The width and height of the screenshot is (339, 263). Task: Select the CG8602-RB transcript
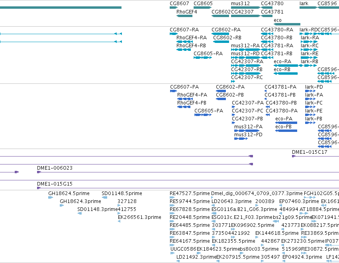point(221,42)
